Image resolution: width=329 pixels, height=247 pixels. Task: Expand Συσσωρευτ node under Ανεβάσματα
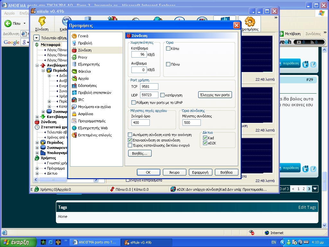click(x=43, y=112)
